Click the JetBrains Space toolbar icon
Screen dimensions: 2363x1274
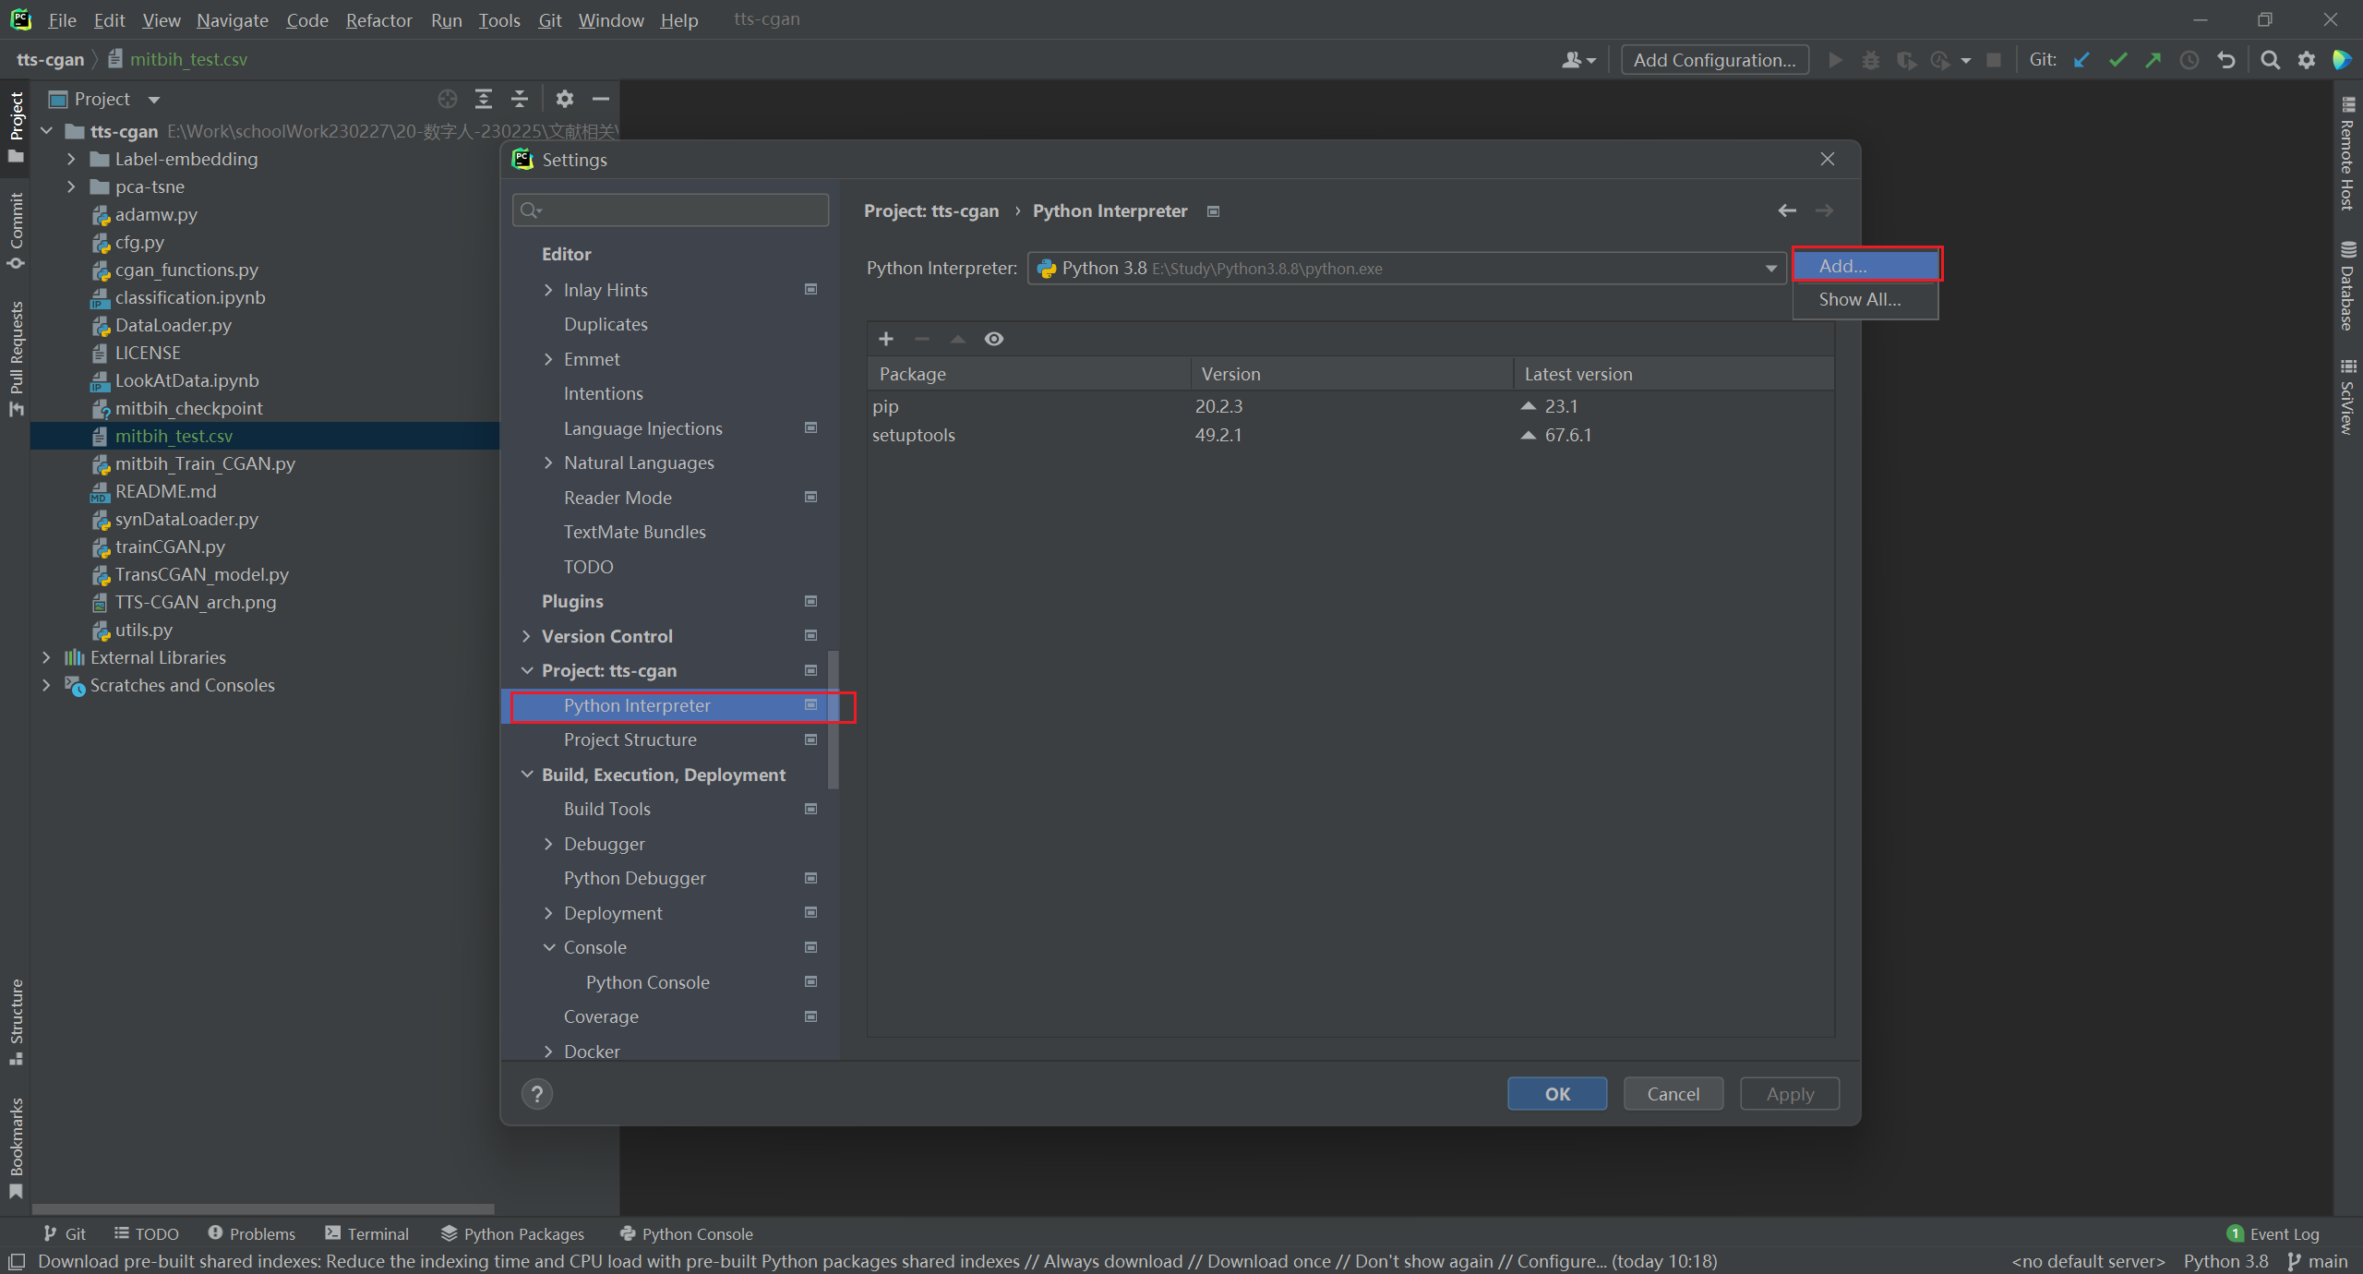coord(2342,60)
